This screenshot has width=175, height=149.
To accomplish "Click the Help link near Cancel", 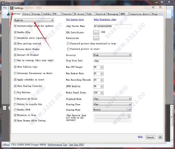I will click(140, 137).
